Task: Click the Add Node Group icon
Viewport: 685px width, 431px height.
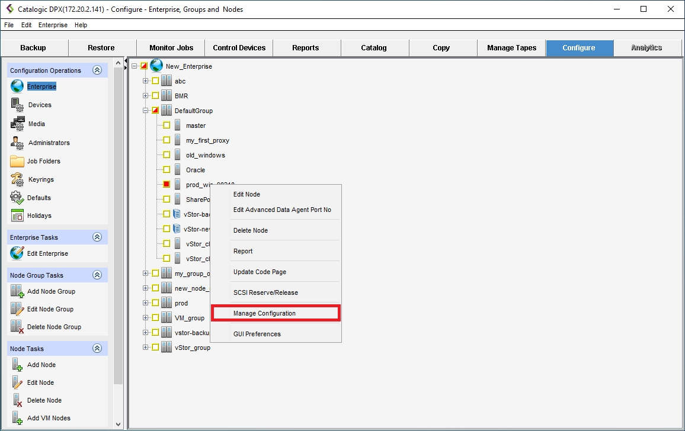Action: point(17,291)
